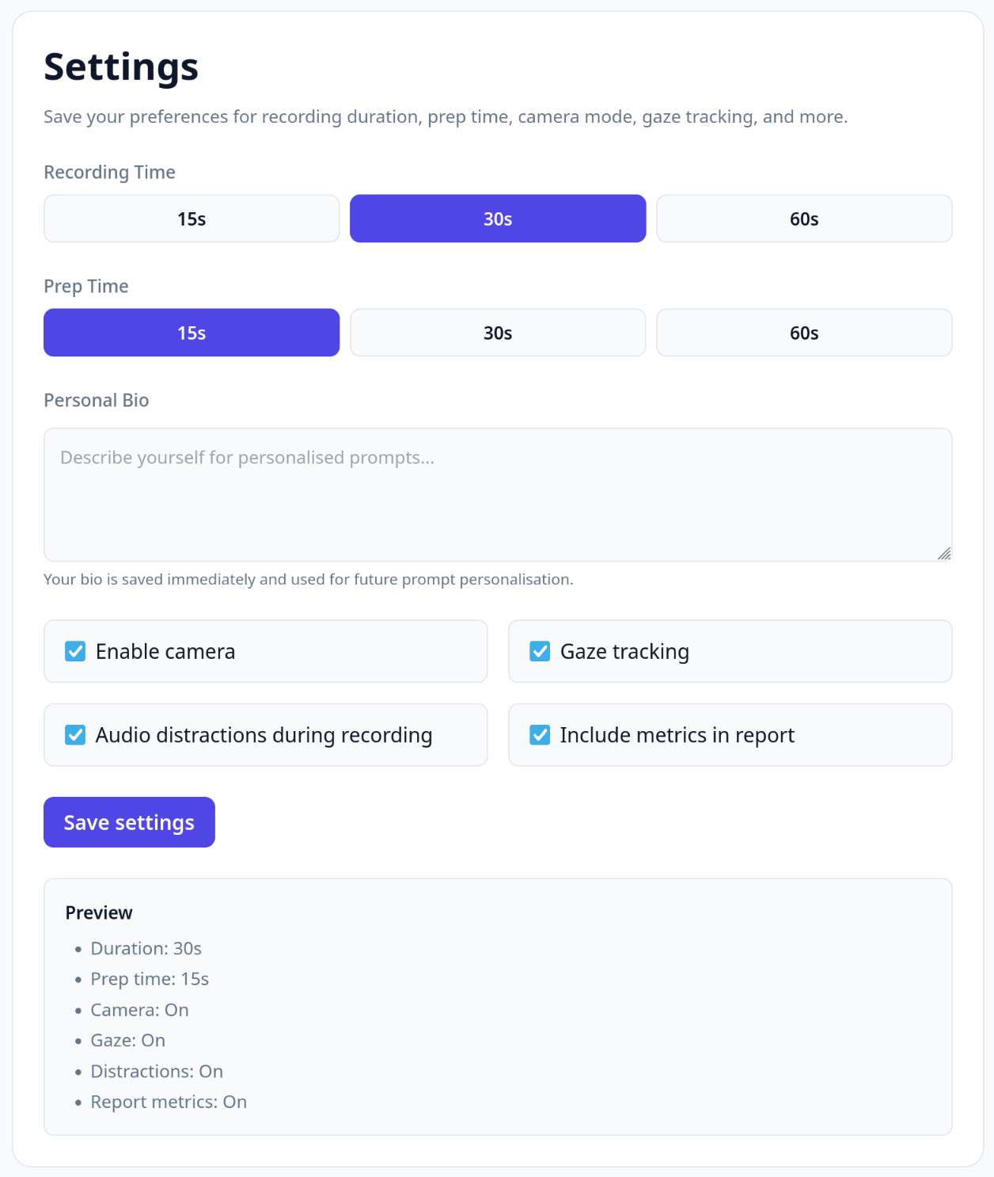This screenshot has width=994, height=1177.
Task: Focus the Personal Bio text area
Action: 498,495
